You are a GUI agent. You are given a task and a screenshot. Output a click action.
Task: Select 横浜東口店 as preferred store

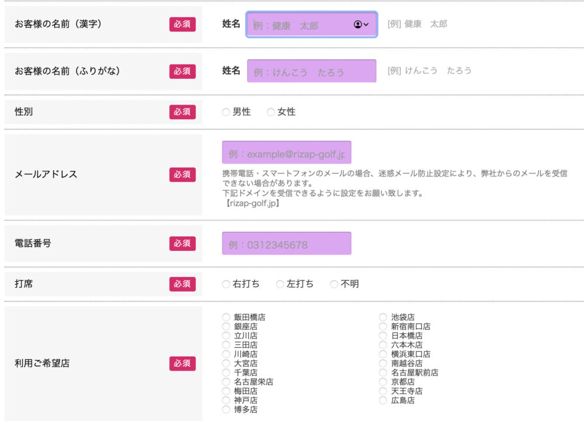pyautogui.click(x=383, y=354)
